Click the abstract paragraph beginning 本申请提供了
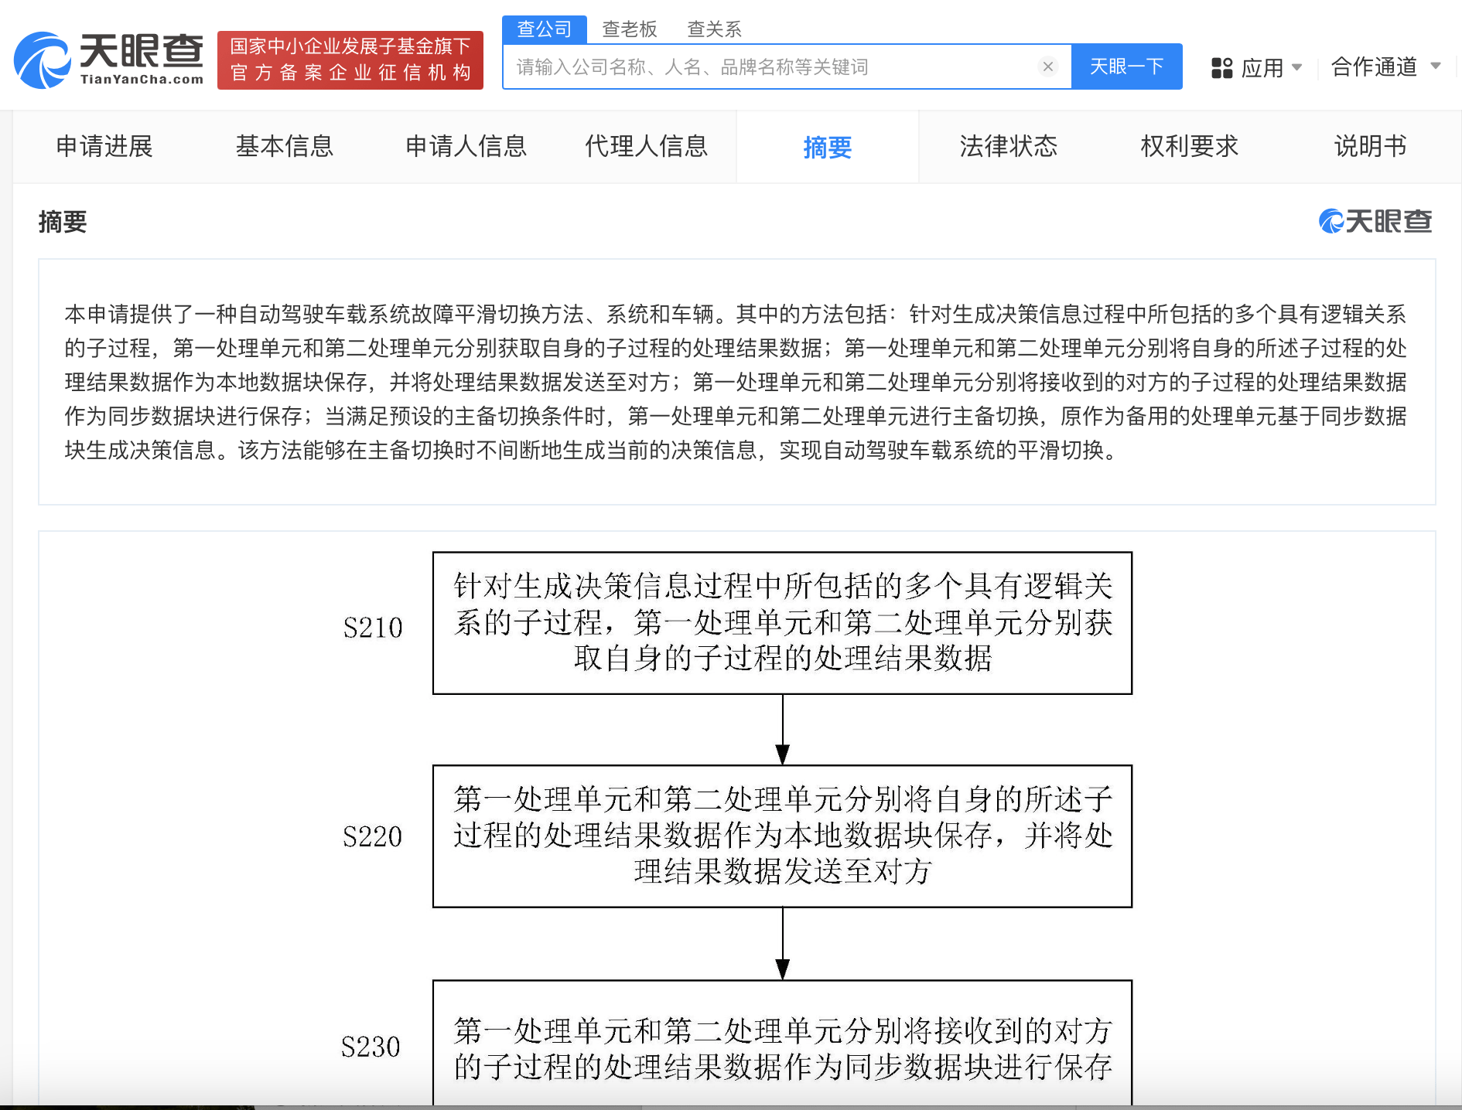Image resolution: width=1462 pixels, height=1110 pixels. pyautogui.click(x=736, y=382)
